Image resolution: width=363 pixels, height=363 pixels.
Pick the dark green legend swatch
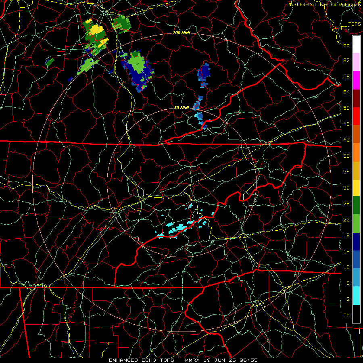point(356,205)
